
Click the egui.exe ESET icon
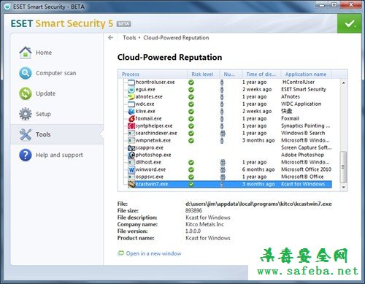pyautogui.click(x=131, y=90)
